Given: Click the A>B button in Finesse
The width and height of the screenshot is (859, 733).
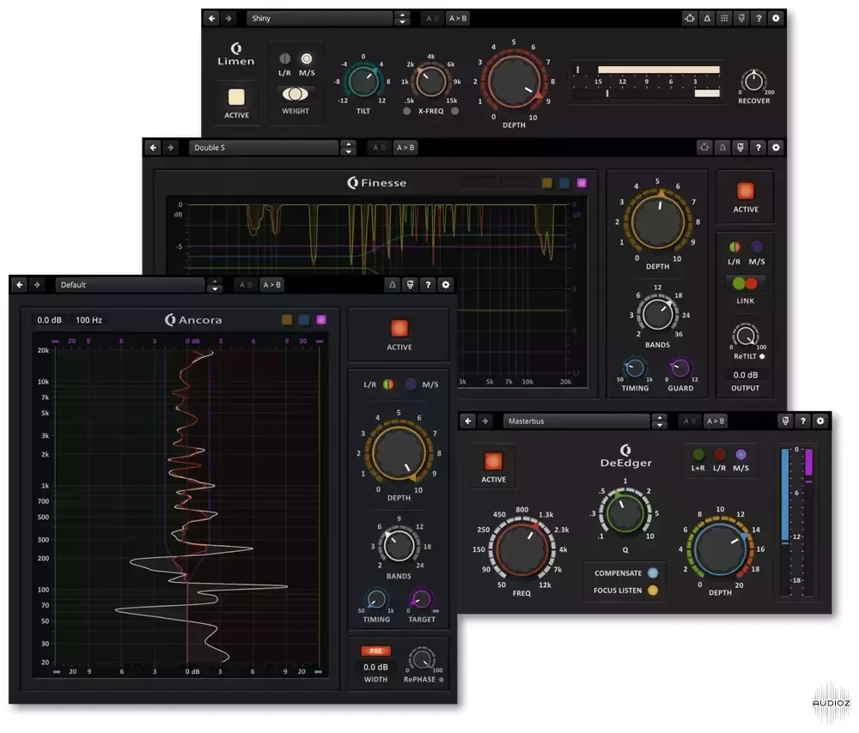Looking at the screenshot, I should click(405, 148).
